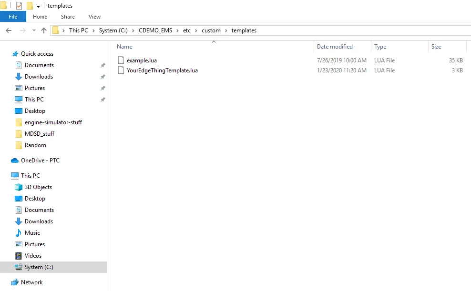Click the back navigation arrow

[x=8, y=30]
